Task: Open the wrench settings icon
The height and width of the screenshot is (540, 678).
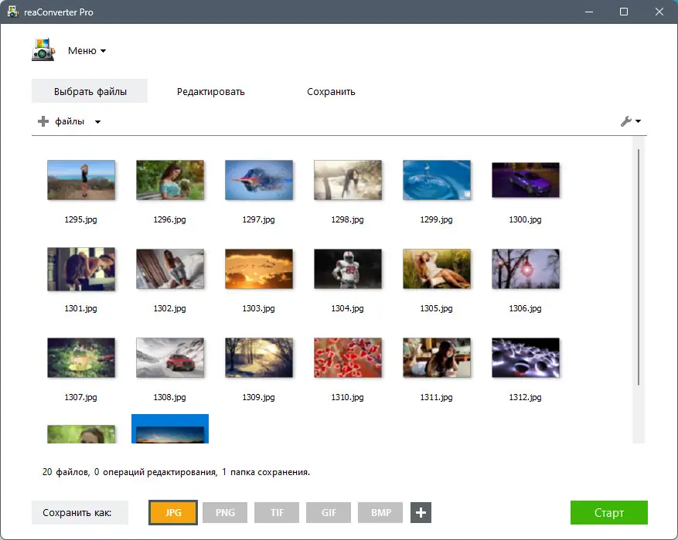Action: (626, 121)
